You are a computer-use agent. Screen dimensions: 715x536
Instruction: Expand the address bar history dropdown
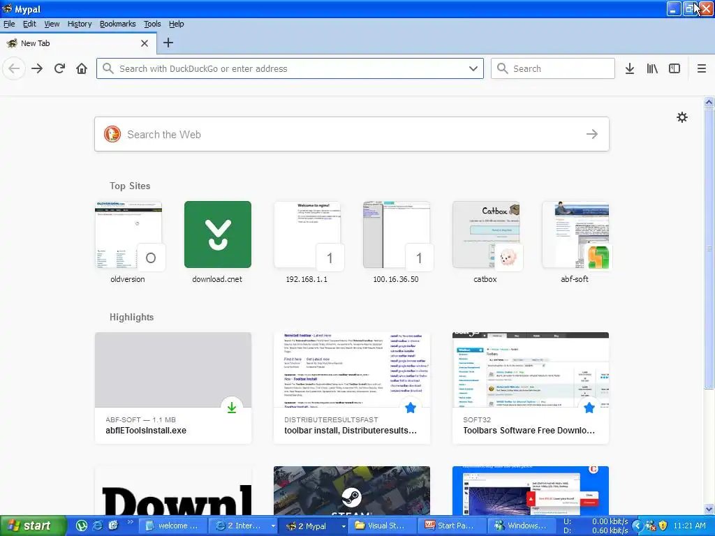pyautogui.click(x=473, y=69)
